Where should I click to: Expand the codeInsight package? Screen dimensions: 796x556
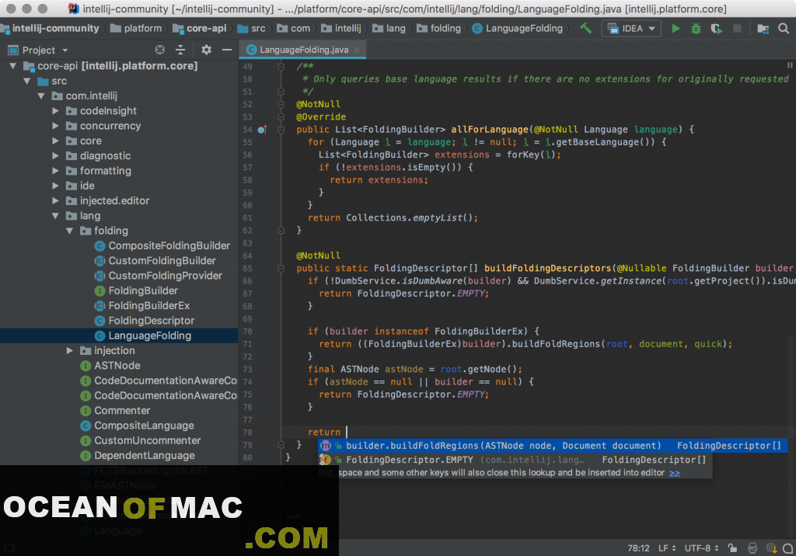coord(55,111)
